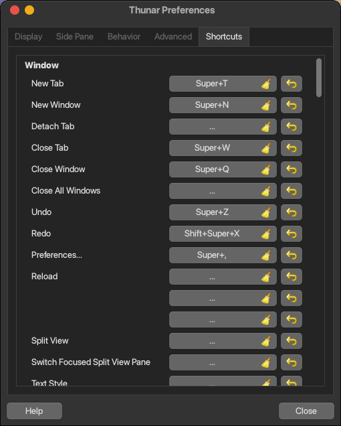
Task: Reset Detach Tab shortcut arrow icon
Action: pyautogui.click(x=292, y=127)
